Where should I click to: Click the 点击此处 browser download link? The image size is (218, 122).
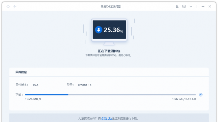click(106, 118)
